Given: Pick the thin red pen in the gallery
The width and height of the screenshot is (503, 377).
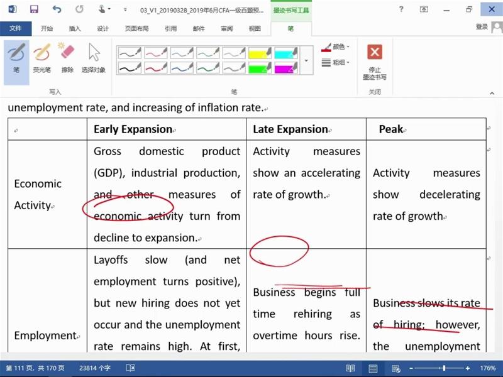Looking at the screenshot, I should [x=155, y=53].
